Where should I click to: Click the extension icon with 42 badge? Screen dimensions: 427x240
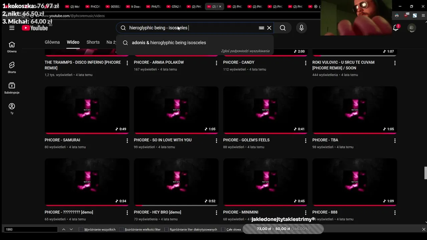pyautogui.click(x=406, y=15)
